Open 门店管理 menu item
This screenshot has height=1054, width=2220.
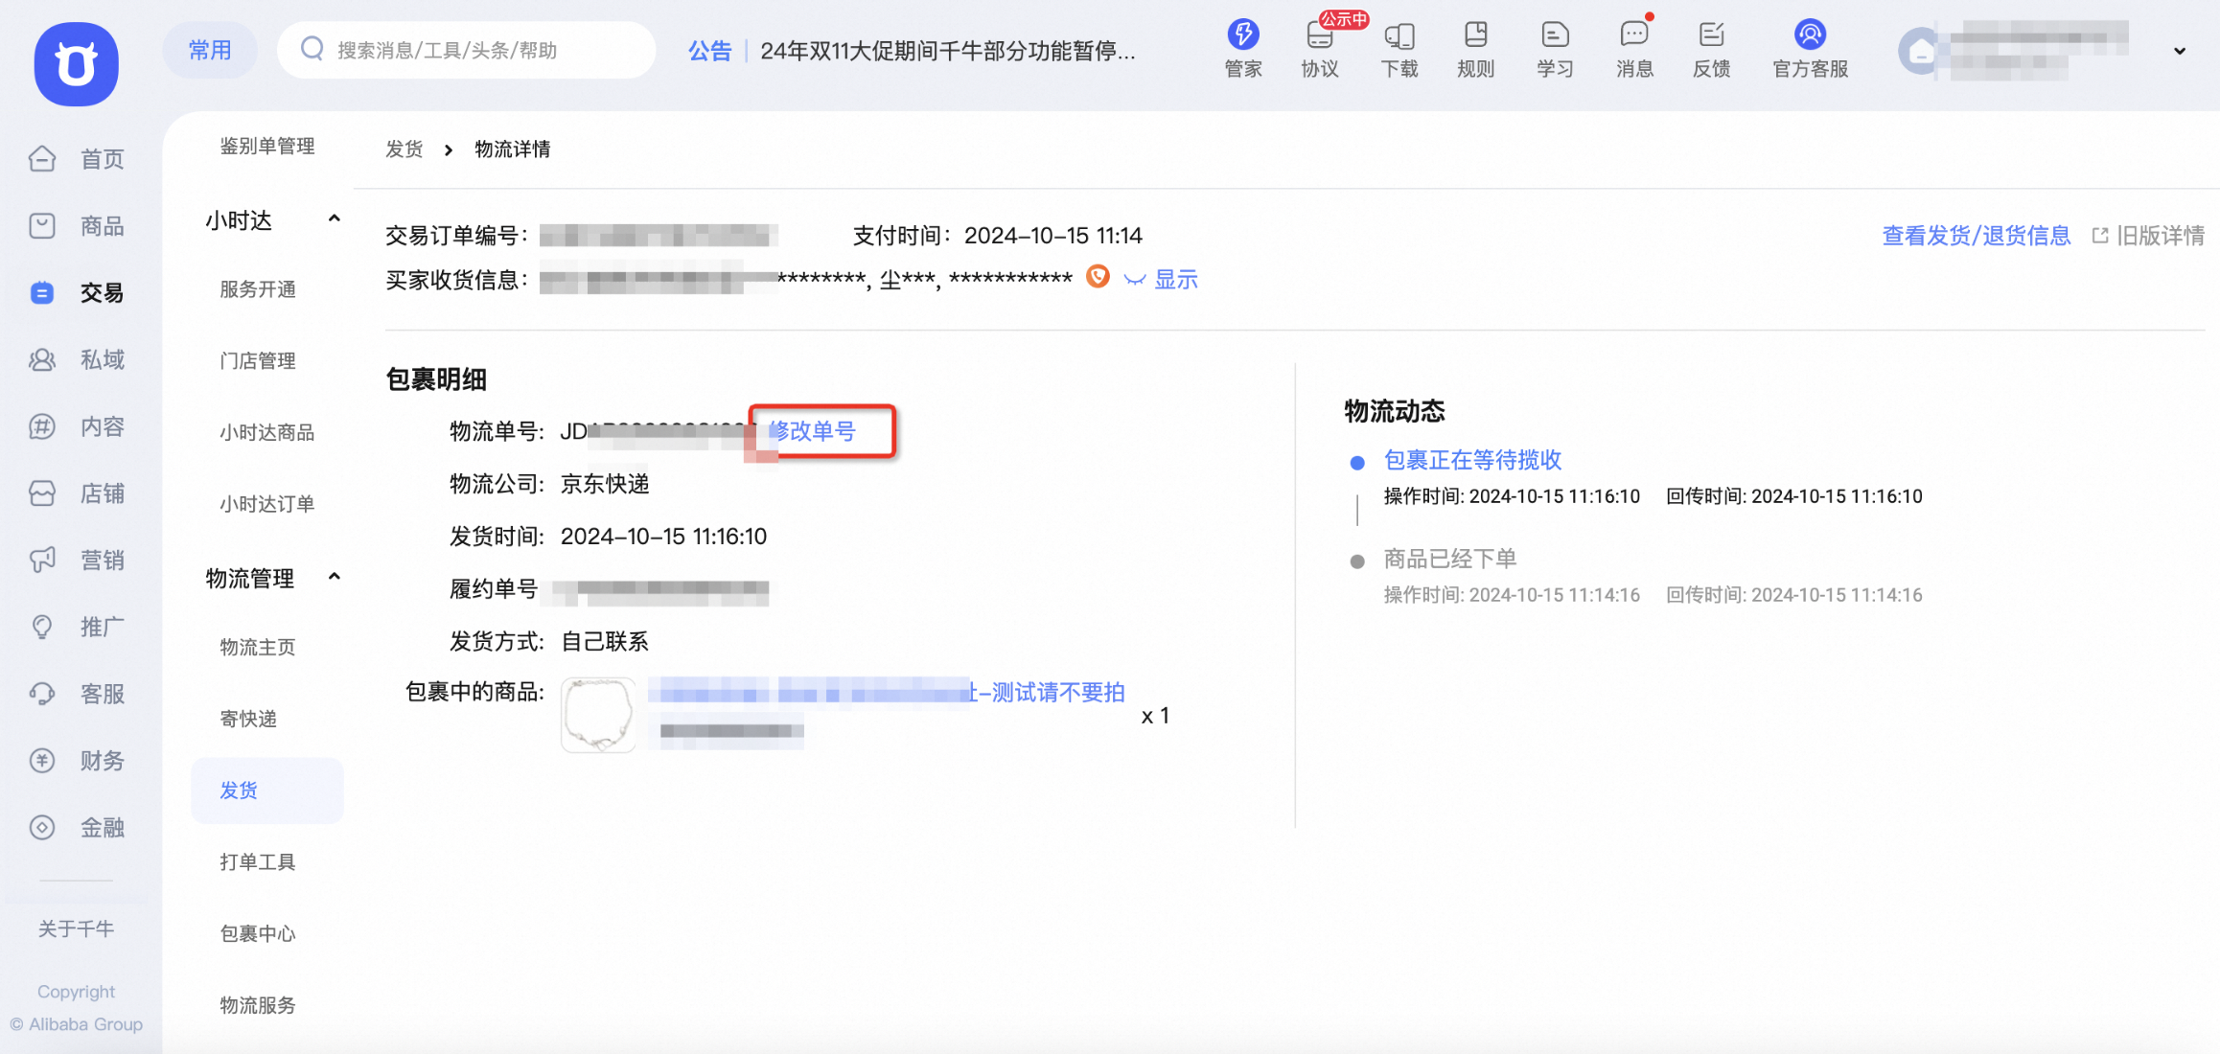(x=258, y=361)
